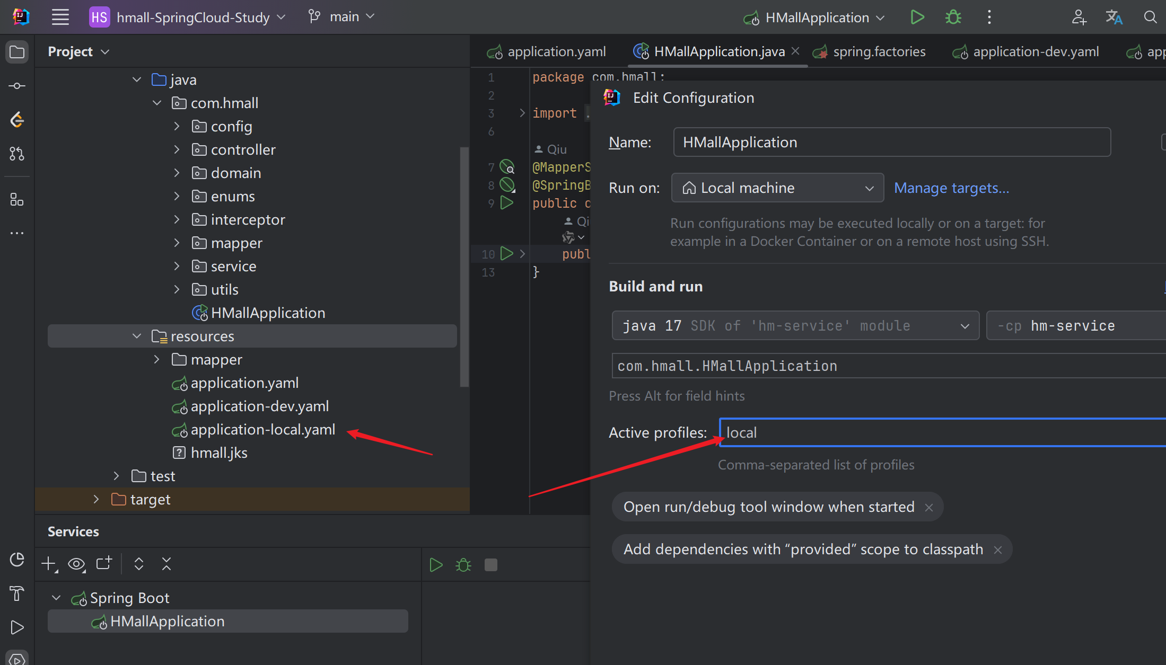The height and width of the screenshot is (665, 1166).
Task: Click the Manage targets link
Action: click(951, 188)
